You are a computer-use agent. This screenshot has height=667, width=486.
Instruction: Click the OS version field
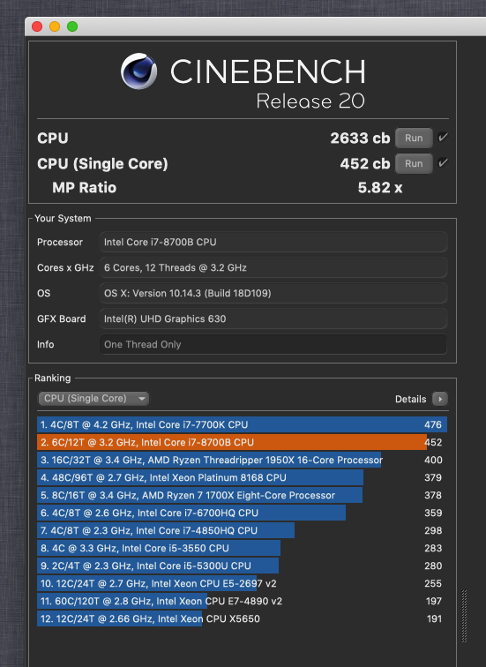[x=273, y=293]
